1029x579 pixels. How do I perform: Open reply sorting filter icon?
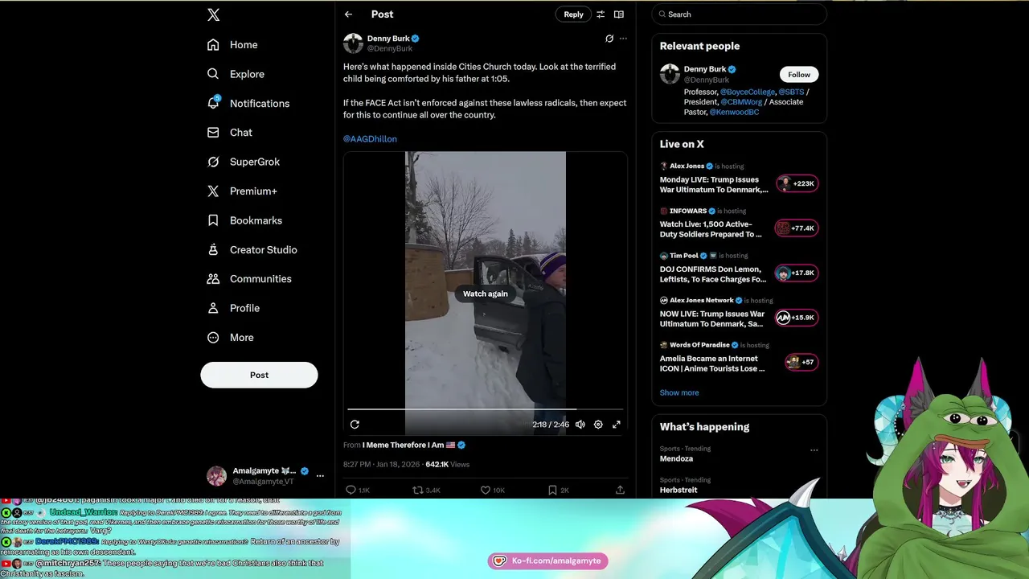pyautogui.click(x=600, y=14)
